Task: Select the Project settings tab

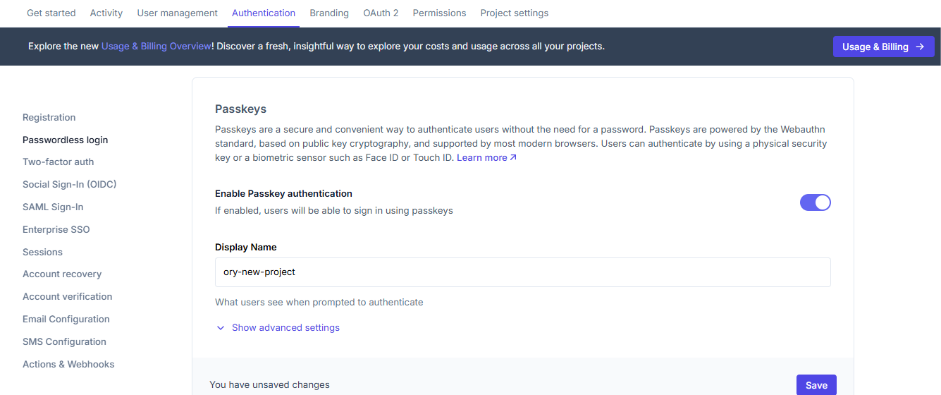Action: [x=514, y=13]
